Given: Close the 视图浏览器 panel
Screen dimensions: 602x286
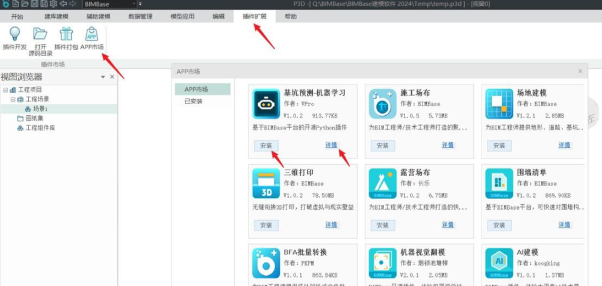Looking at the screenshot, I should pos(112,77).
